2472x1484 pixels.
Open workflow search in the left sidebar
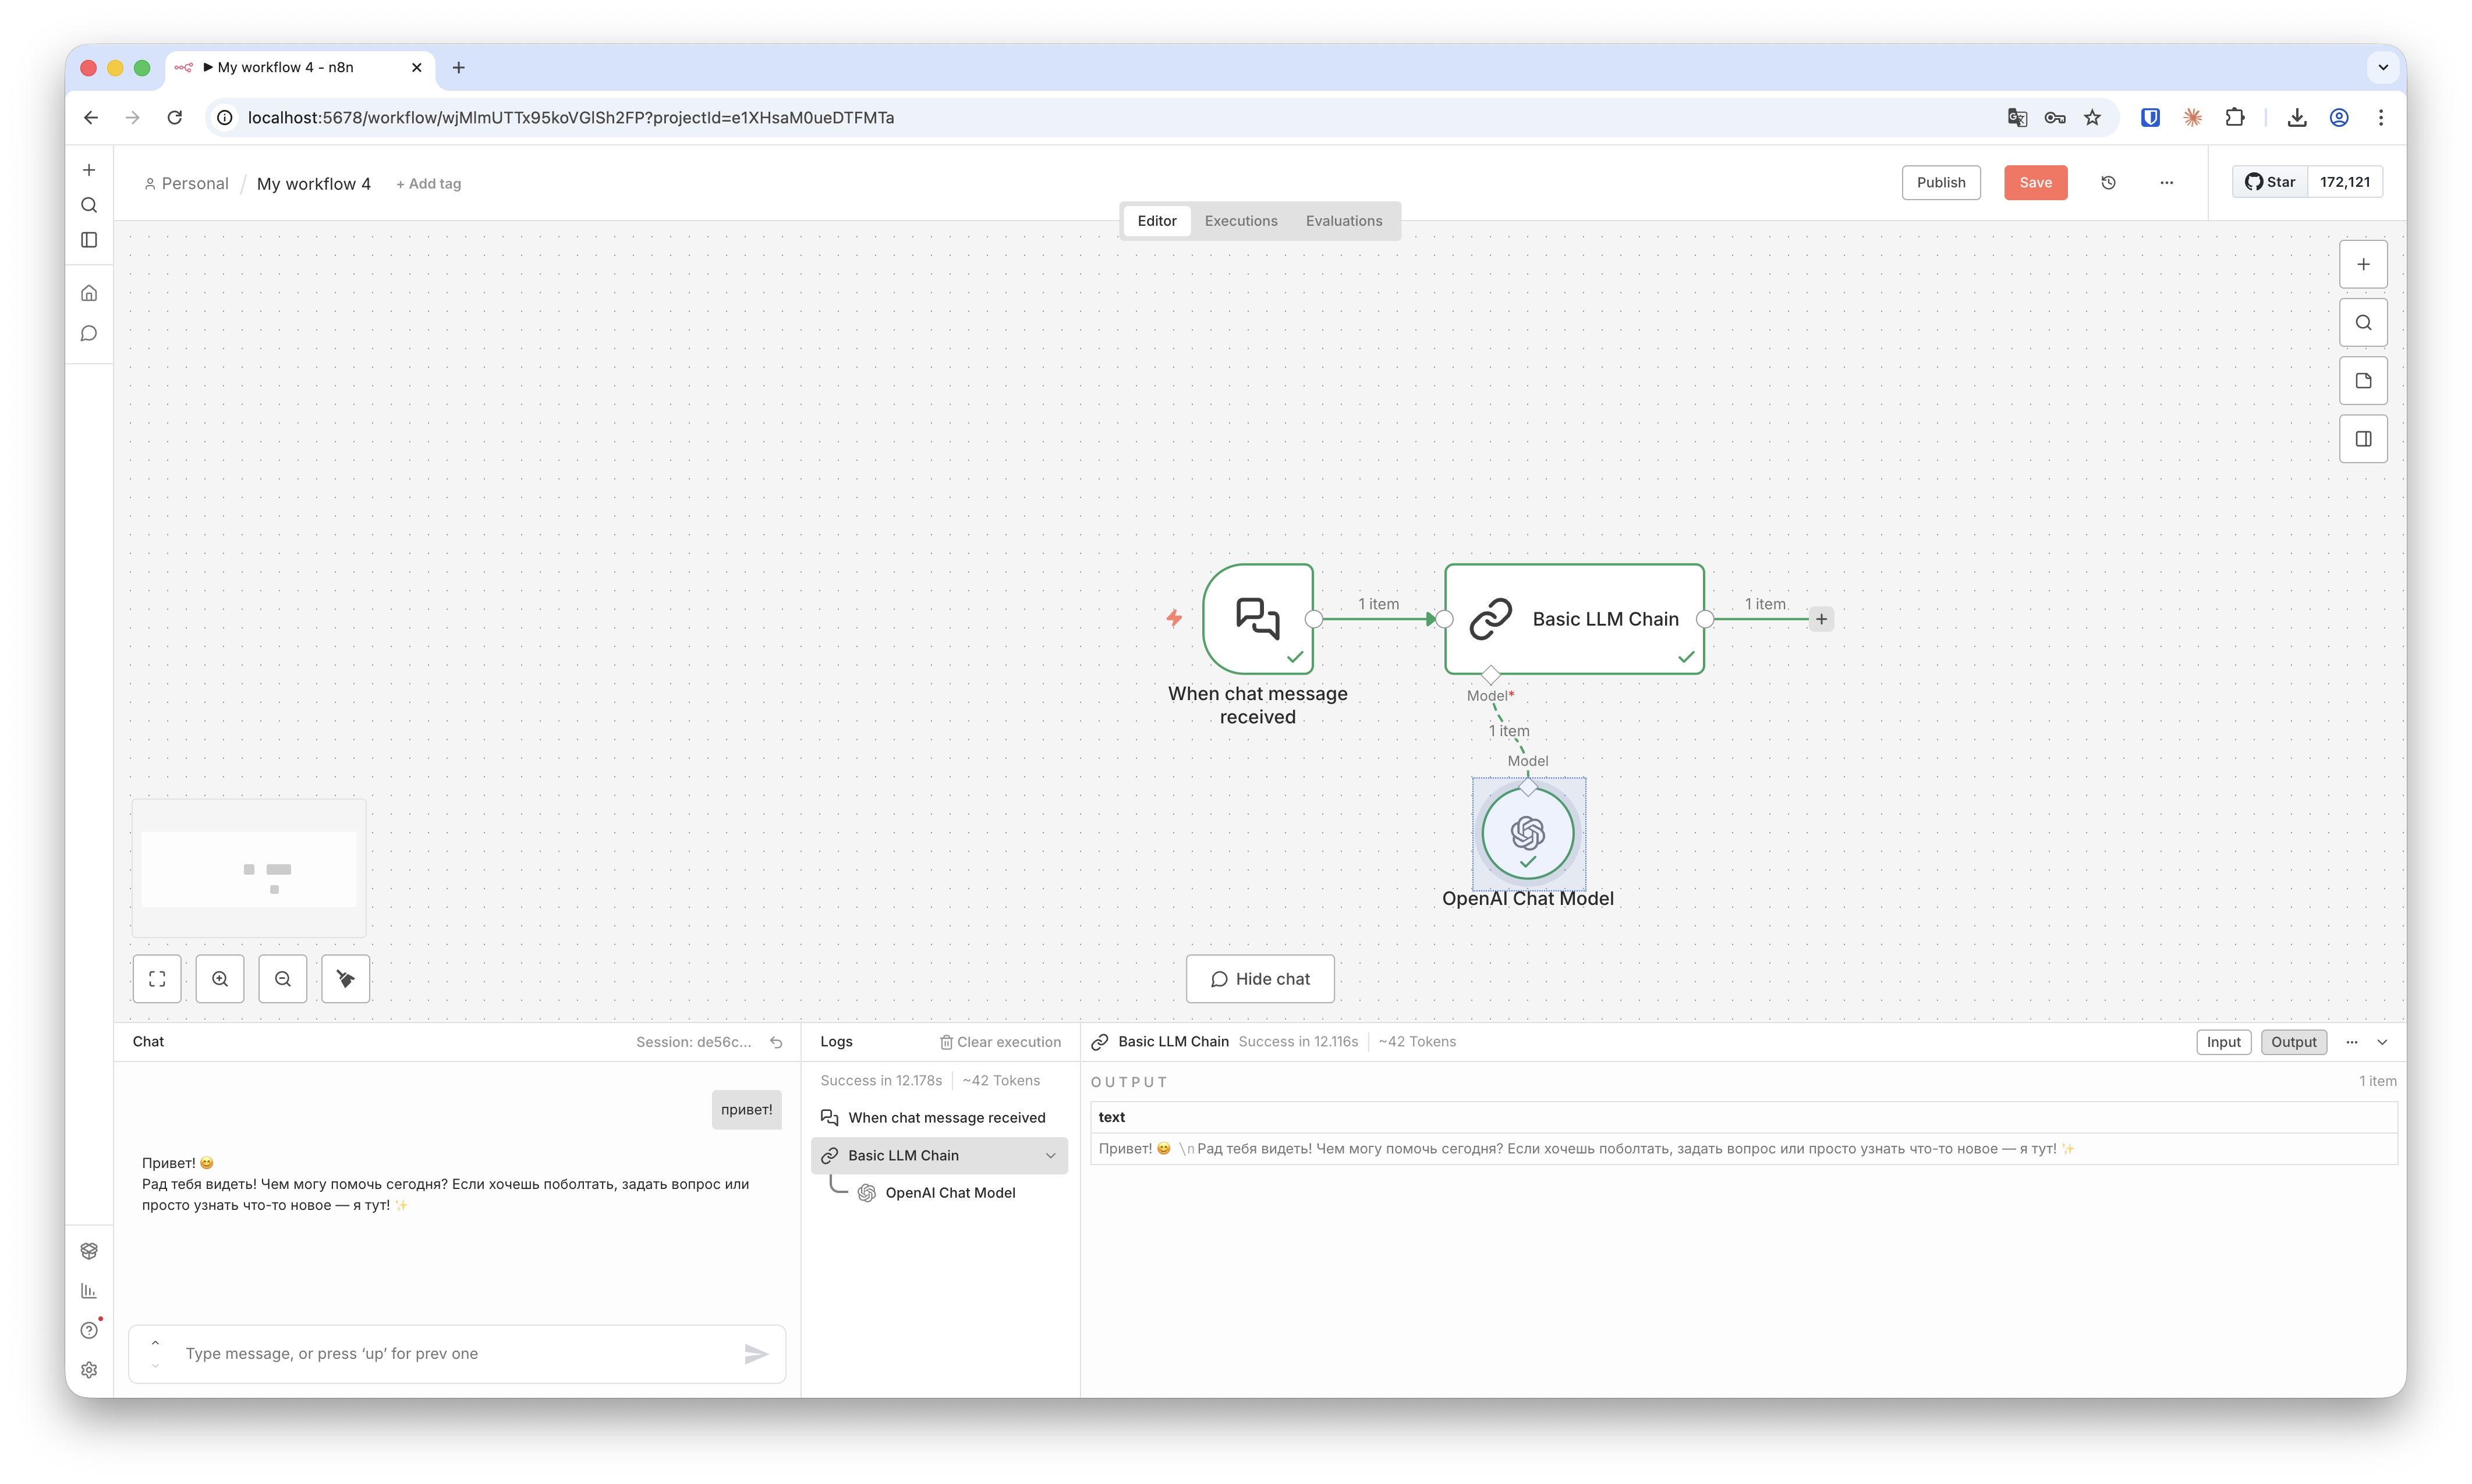(x=89, y=205)
